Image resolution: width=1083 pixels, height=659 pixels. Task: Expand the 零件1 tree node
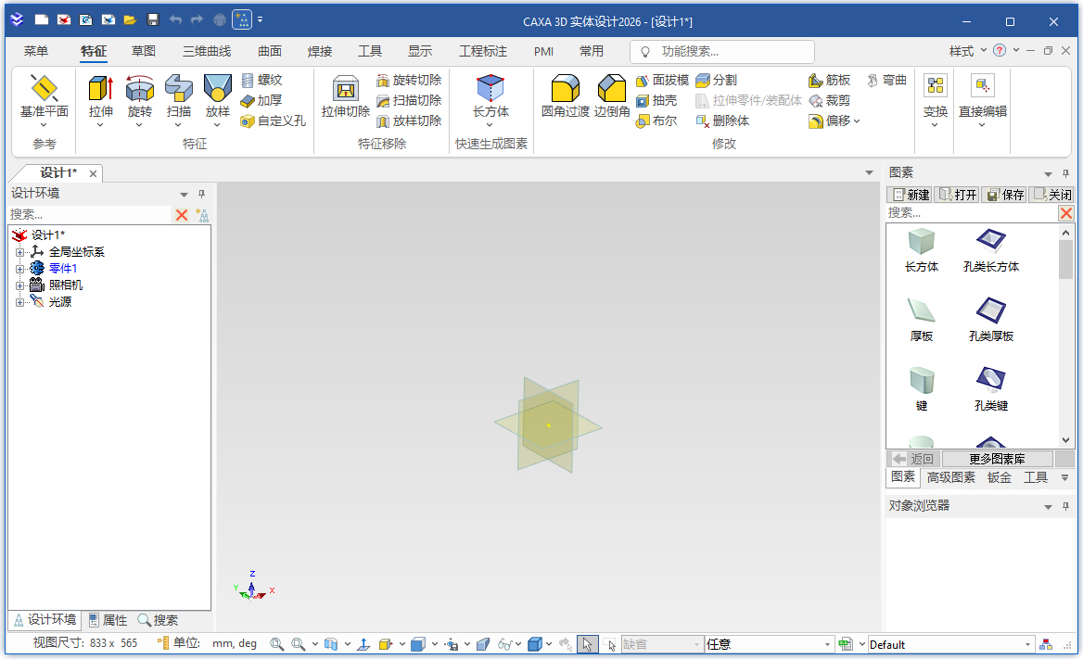20,269
